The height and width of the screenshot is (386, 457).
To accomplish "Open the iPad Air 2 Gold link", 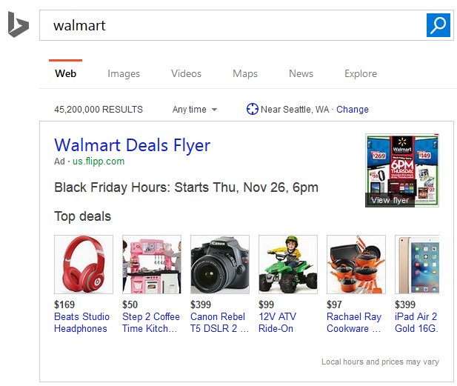I will tap(416, 322).
